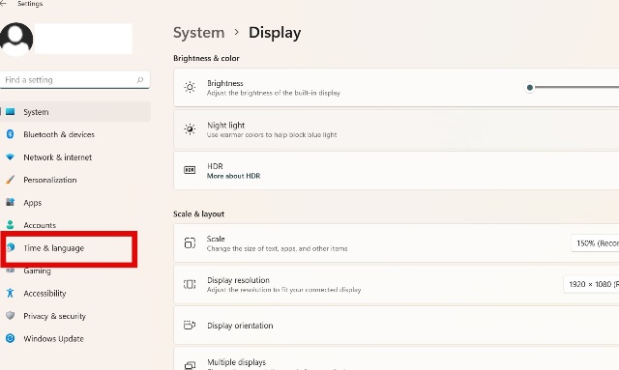Open the Accounts settings page
Screen dimensions: 619x370
pyautogui.click(x=75, y=225)
